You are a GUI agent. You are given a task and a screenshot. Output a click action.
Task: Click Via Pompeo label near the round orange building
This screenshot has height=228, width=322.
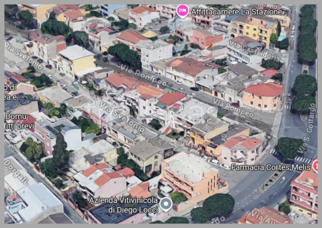[x=233, y=108]
